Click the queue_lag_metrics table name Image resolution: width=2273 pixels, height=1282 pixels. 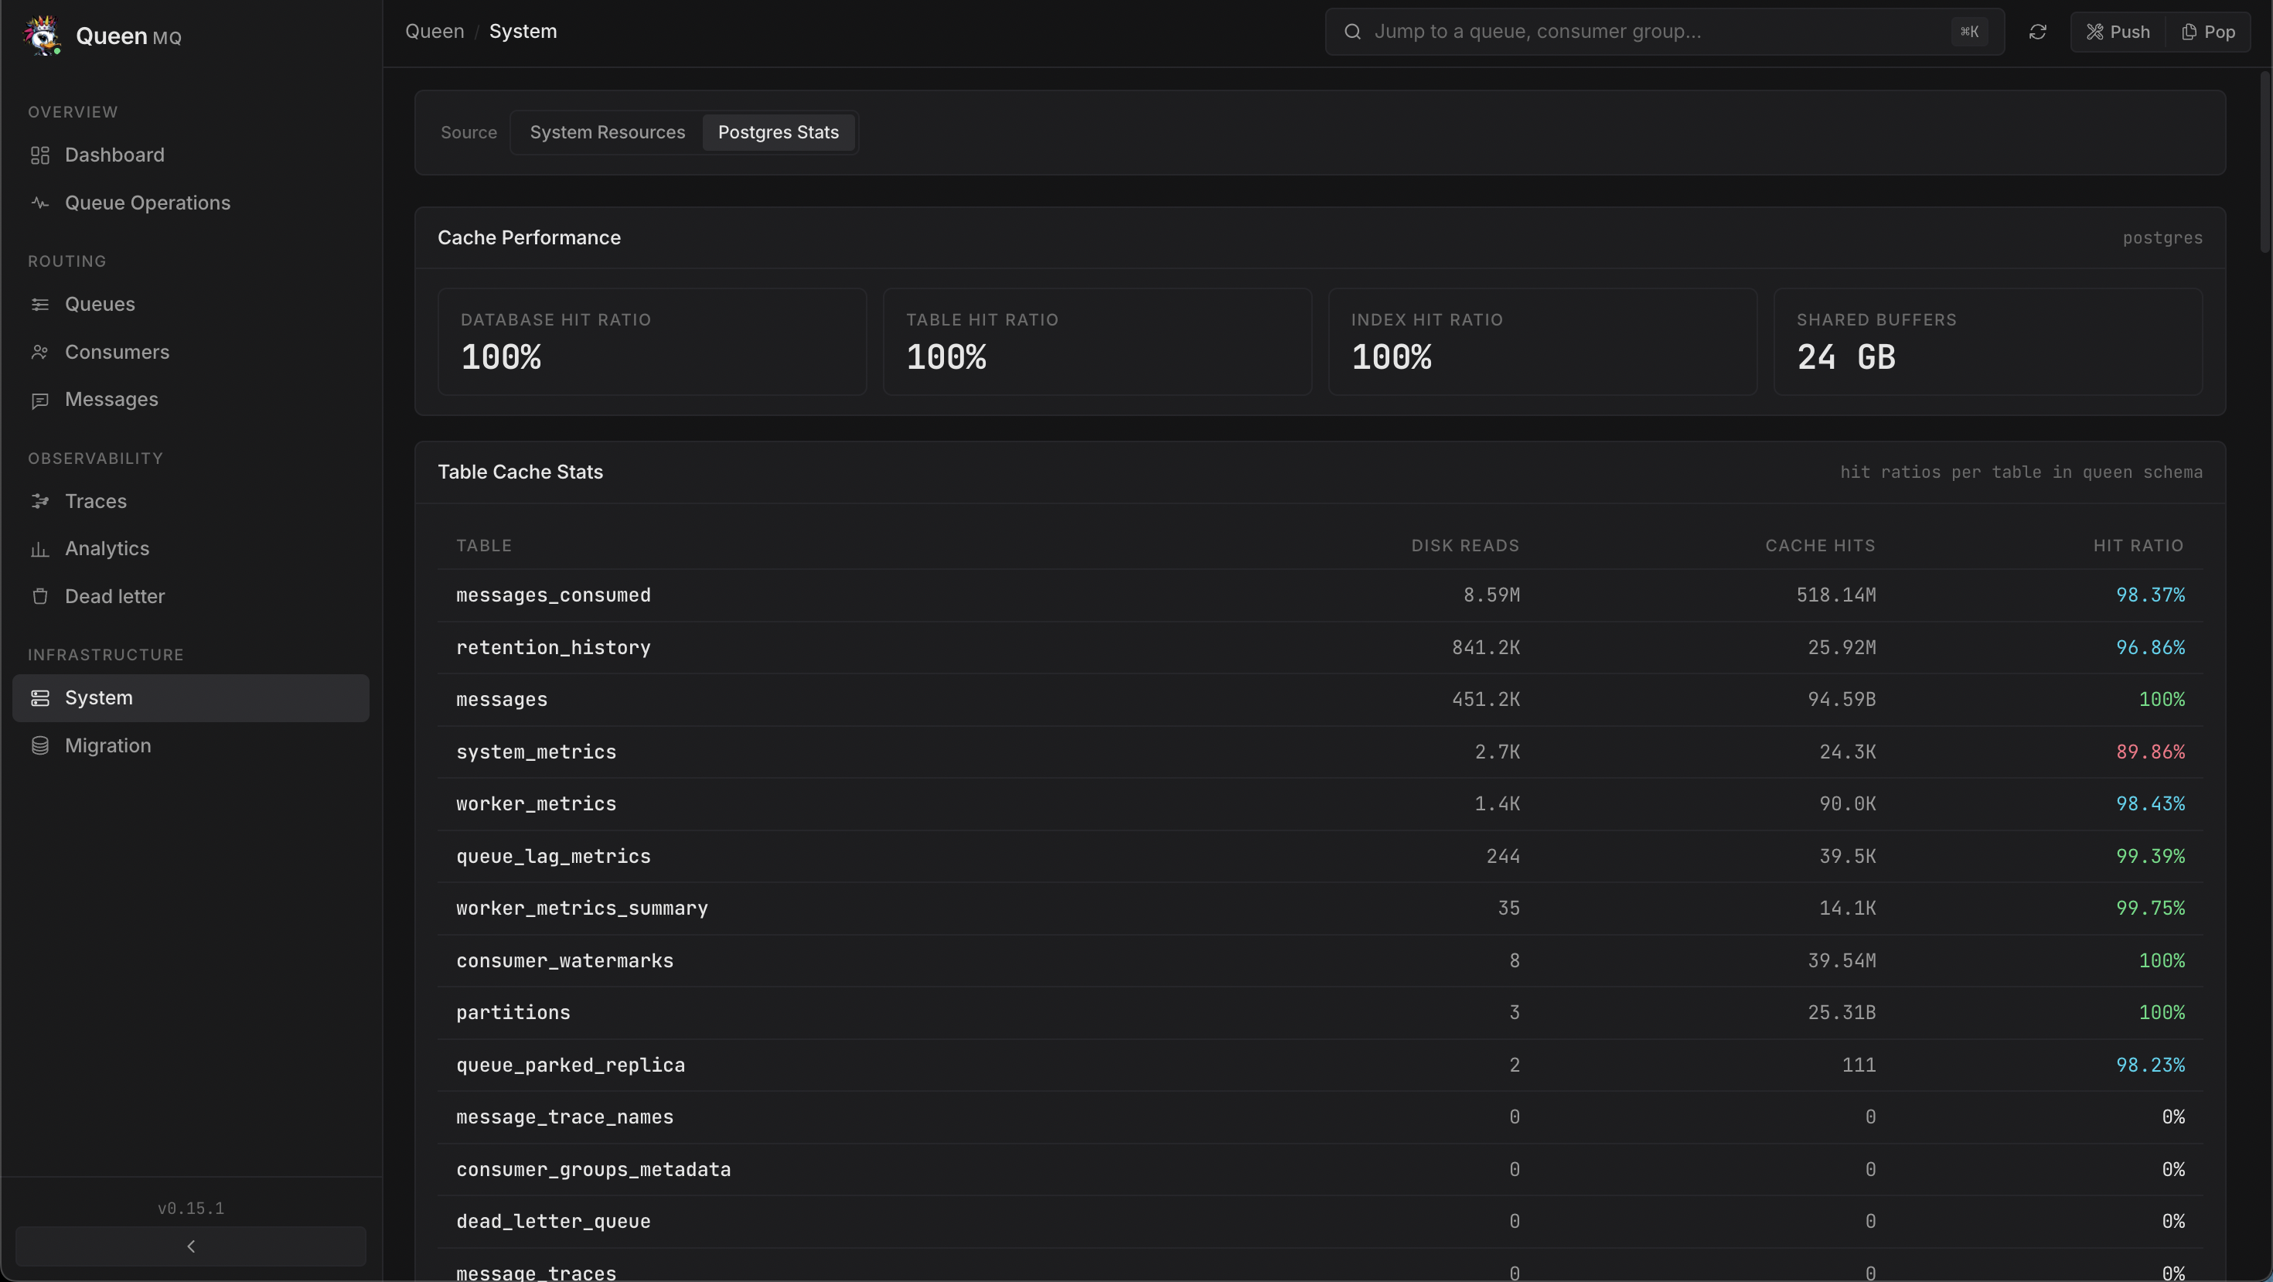click(x=554, y=857)
